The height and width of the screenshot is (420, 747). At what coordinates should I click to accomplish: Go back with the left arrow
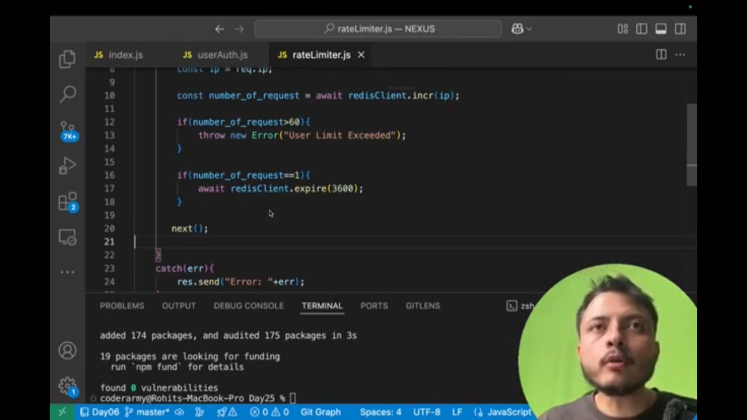click(x=219, y=29)
